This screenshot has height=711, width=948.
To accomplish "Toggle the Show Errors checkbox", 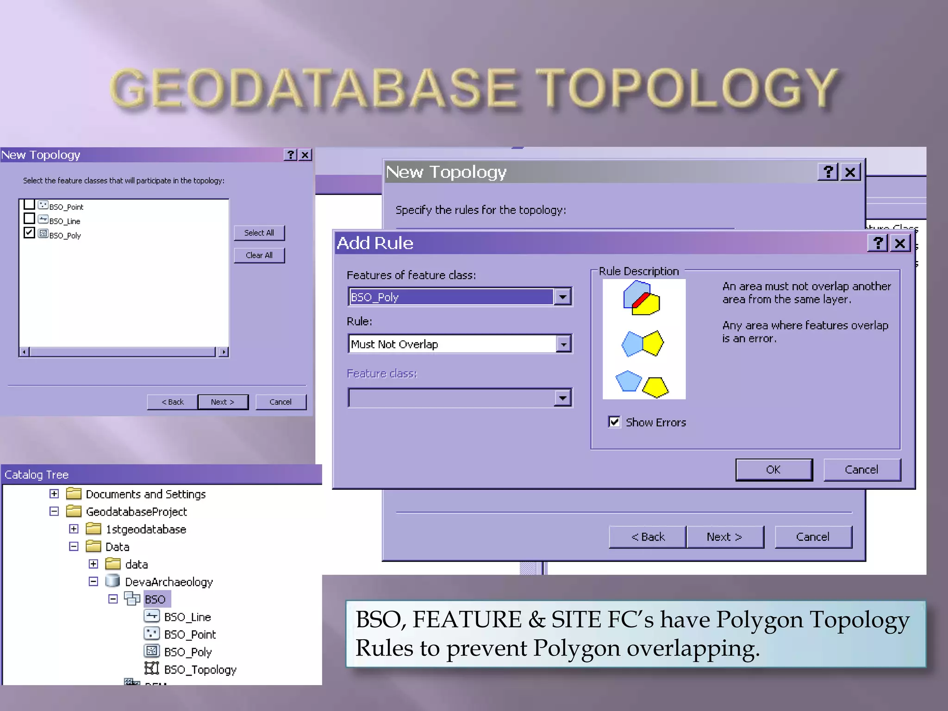I will click(x=614, y=422).
